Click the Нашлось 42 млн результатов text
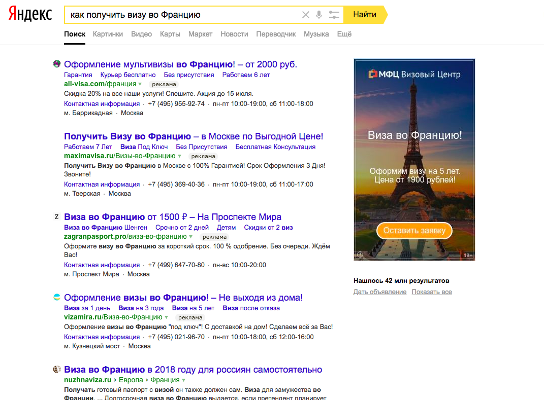 coord(401,281)
